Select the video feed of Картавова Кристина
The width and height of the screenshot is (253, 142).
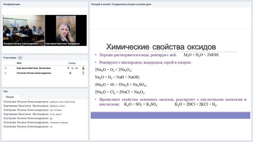pos(66,30)
